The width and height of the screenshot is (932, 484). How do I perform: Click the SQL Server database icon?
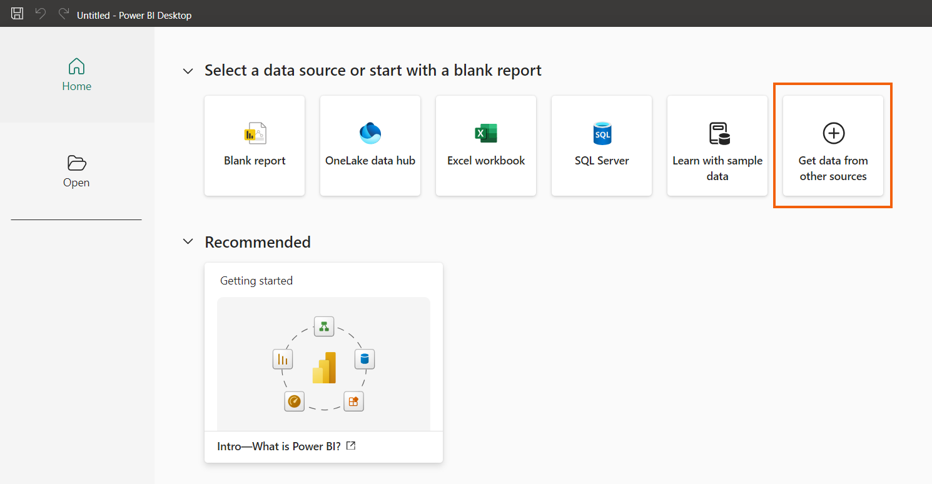(602, 133)
